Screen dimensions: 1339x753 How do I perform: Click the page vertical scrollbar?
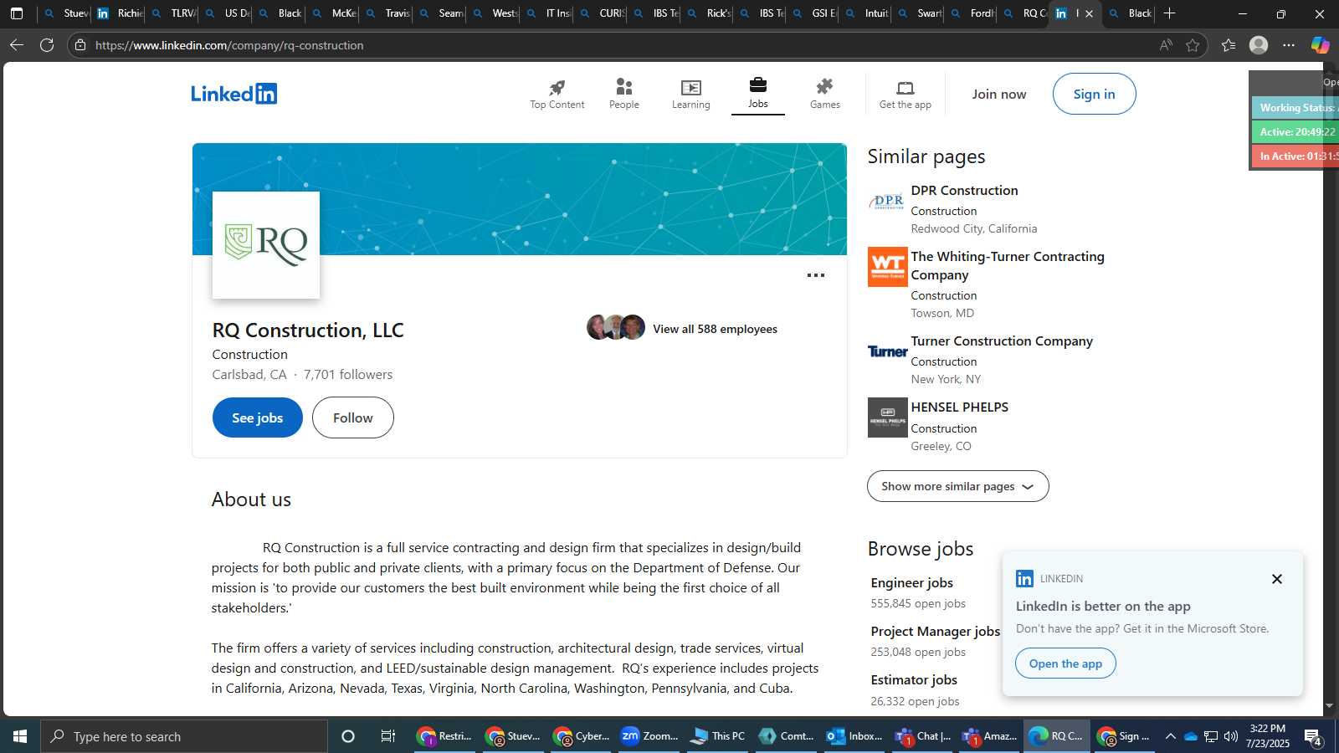coord(1328,385)
